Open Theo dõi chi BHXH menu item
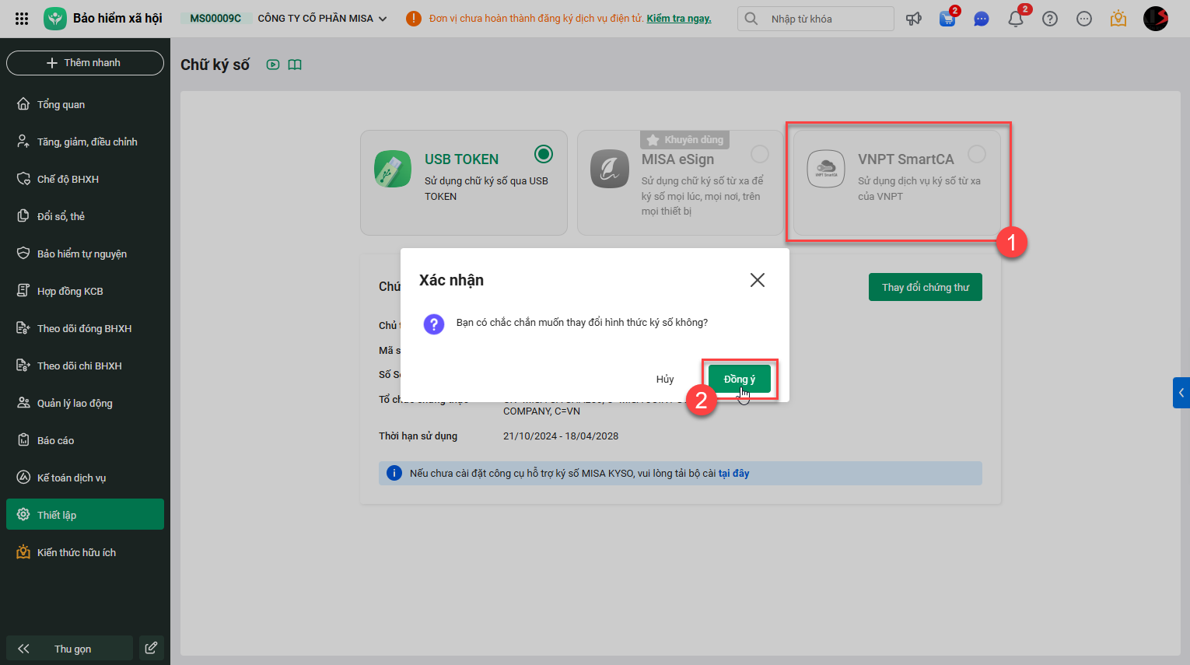This screenshot has height=665, width=1190. click(86, 366)
